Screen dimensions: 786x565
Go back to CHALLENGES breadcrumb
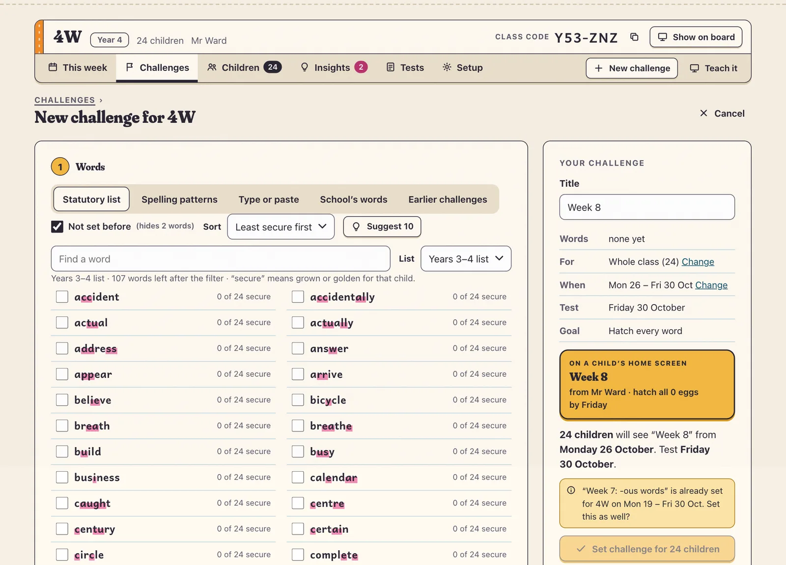65,100
